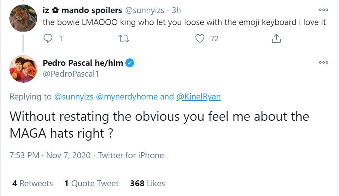Share the sunnyizs tweet
The image size is (339, 196).
click(276, 39)
